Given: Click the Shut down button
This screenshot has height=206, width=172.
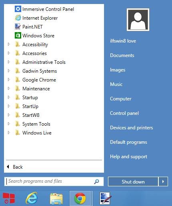Looking at the screenshot, I should pyautogui.click(x=133, y=182).
